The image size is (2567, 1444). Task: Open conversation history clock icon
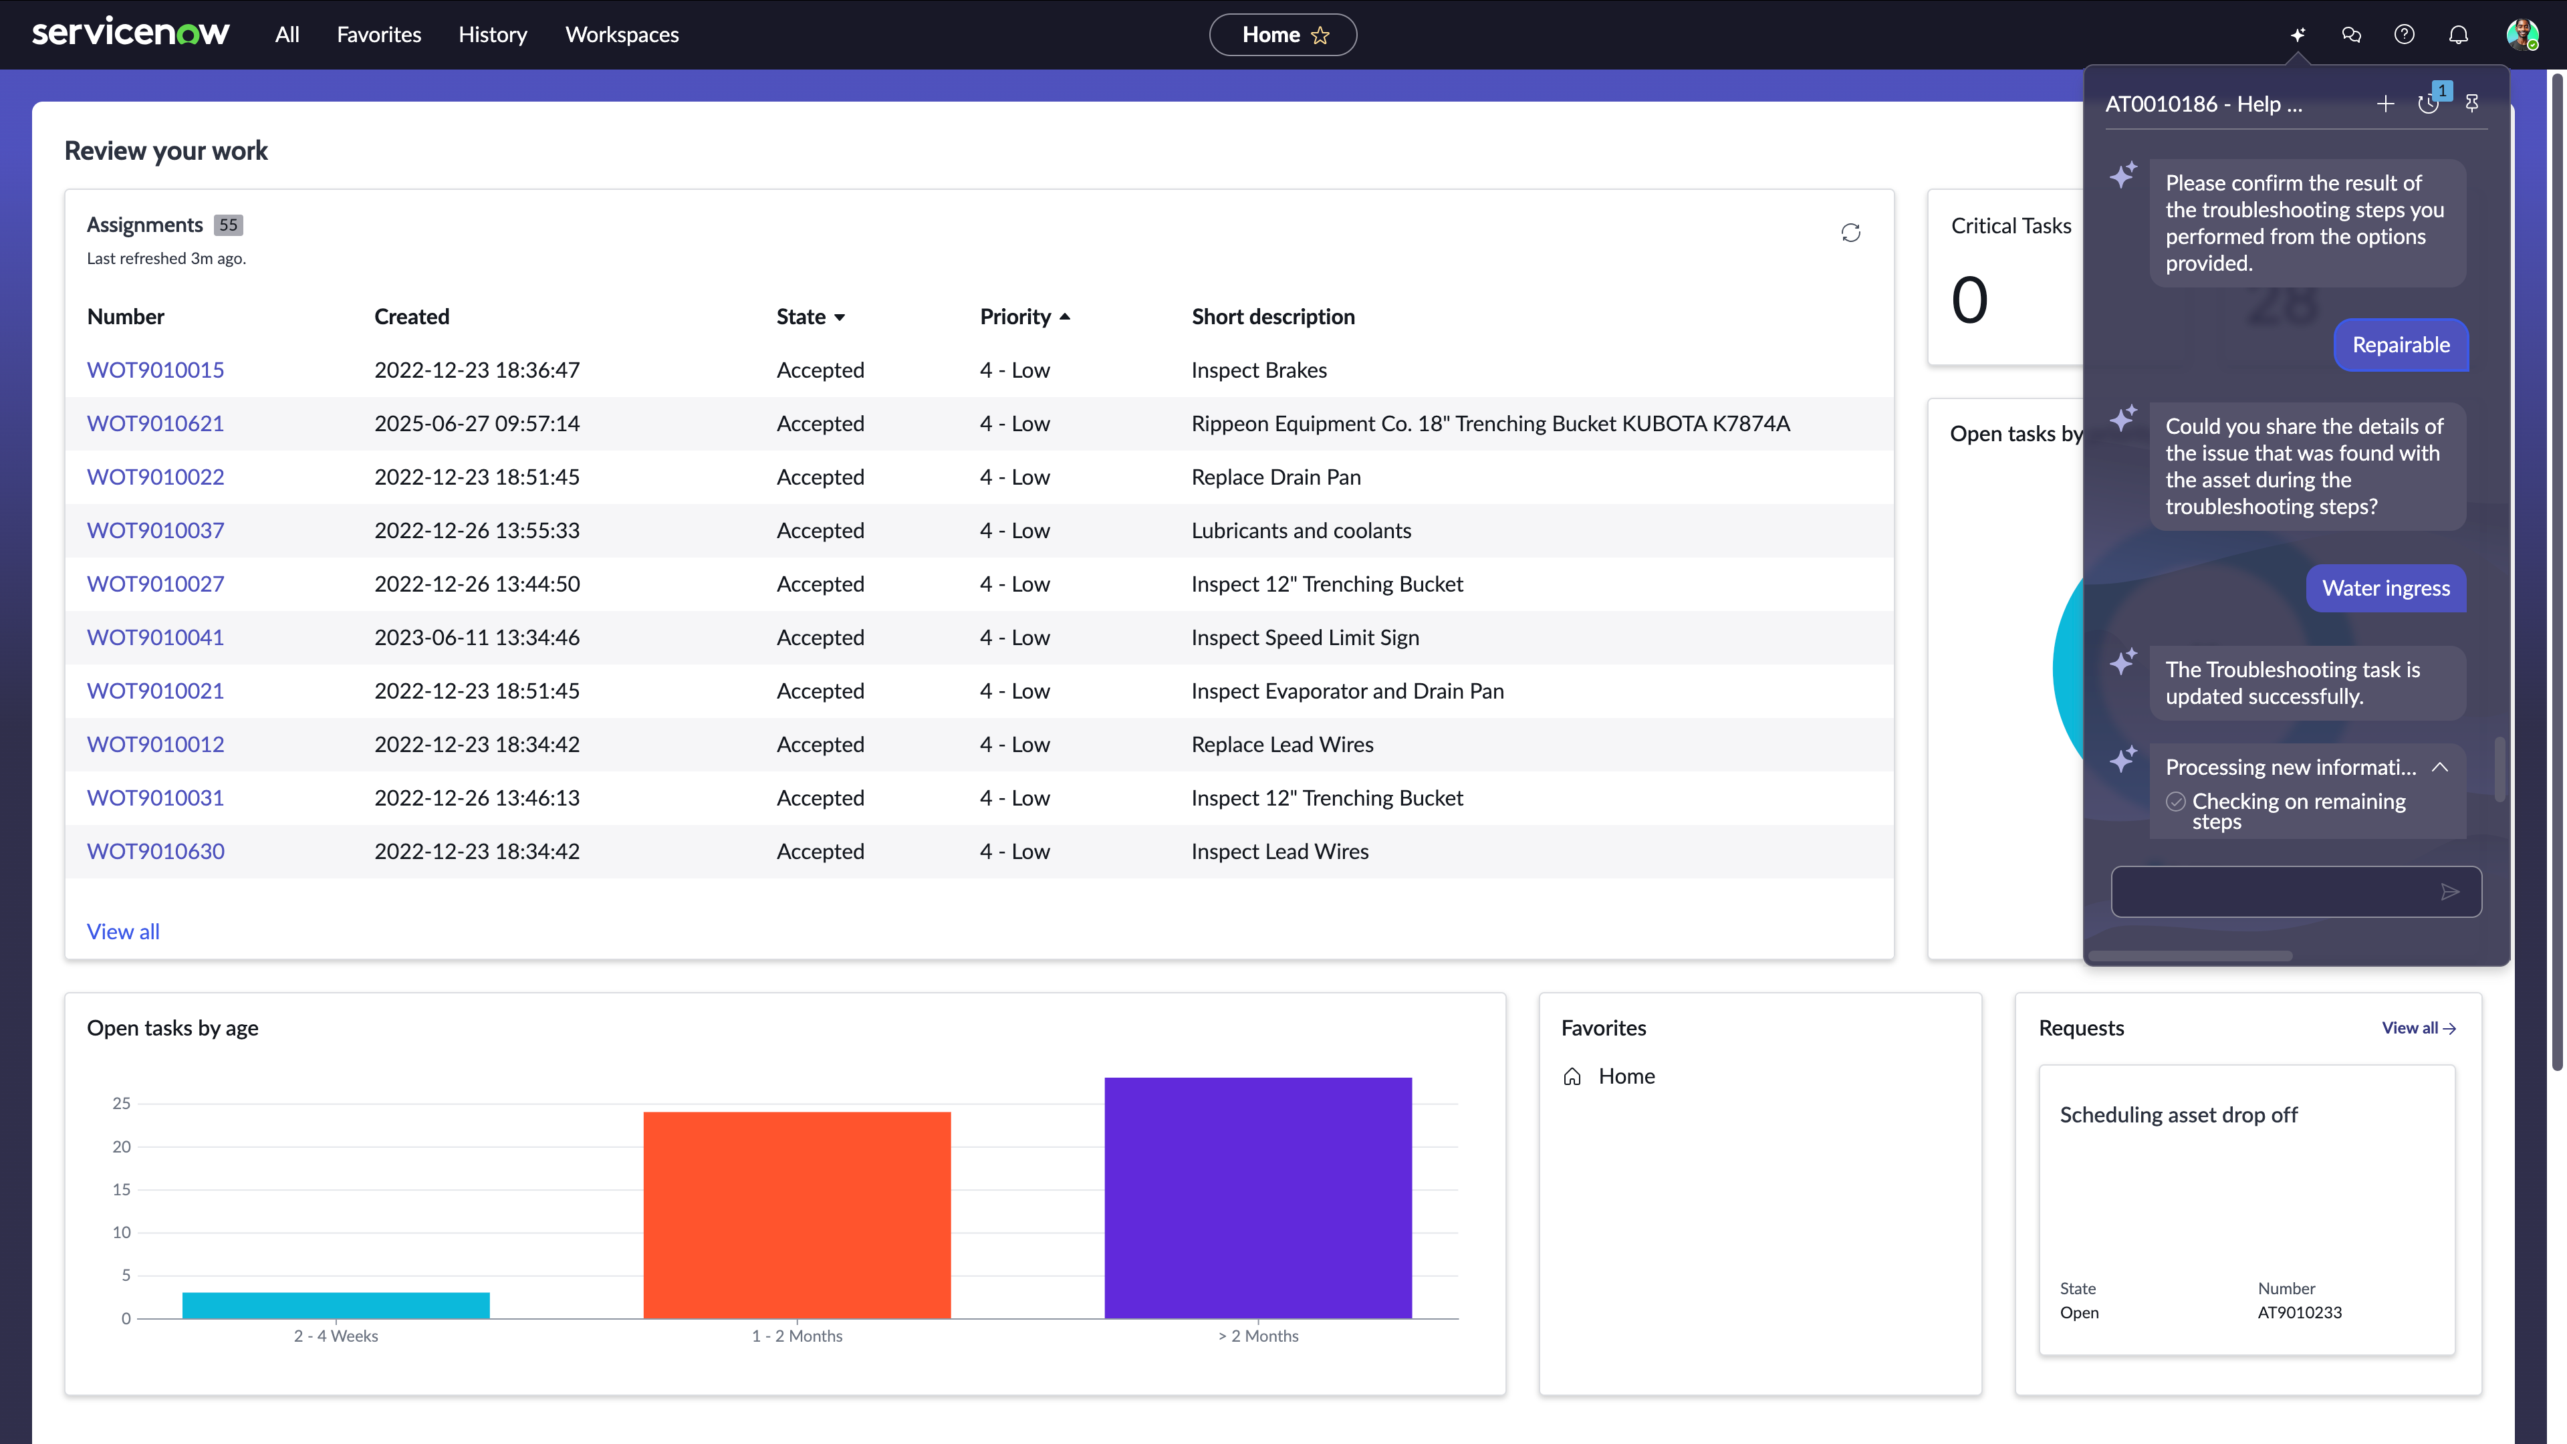(2429, 104)
